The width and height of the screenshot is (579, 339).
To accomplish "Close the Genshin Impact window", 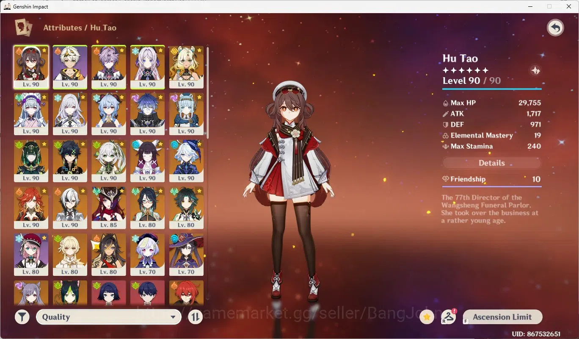I will click(568, 6).
